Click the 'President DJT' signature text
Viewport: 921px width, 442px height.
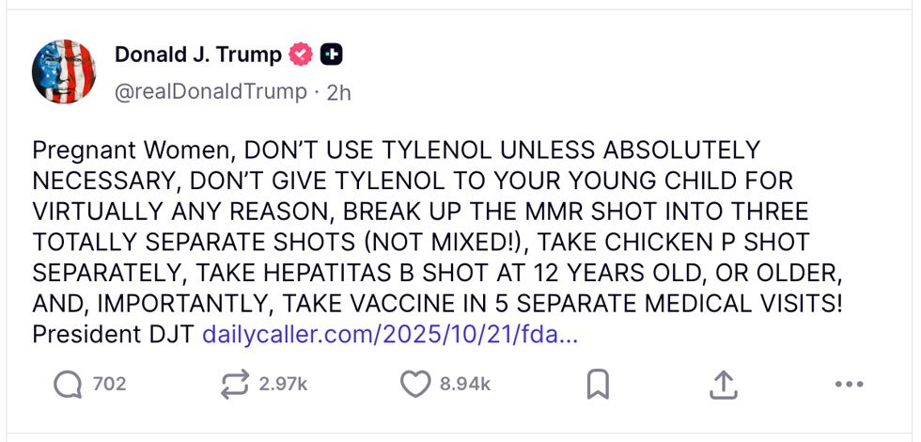[x=114, y=333]
